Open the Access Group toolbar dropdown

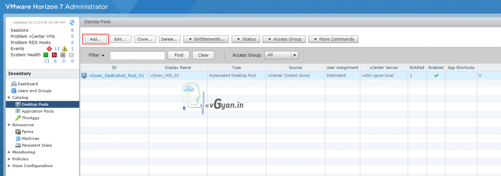click(x=284, y=39)
